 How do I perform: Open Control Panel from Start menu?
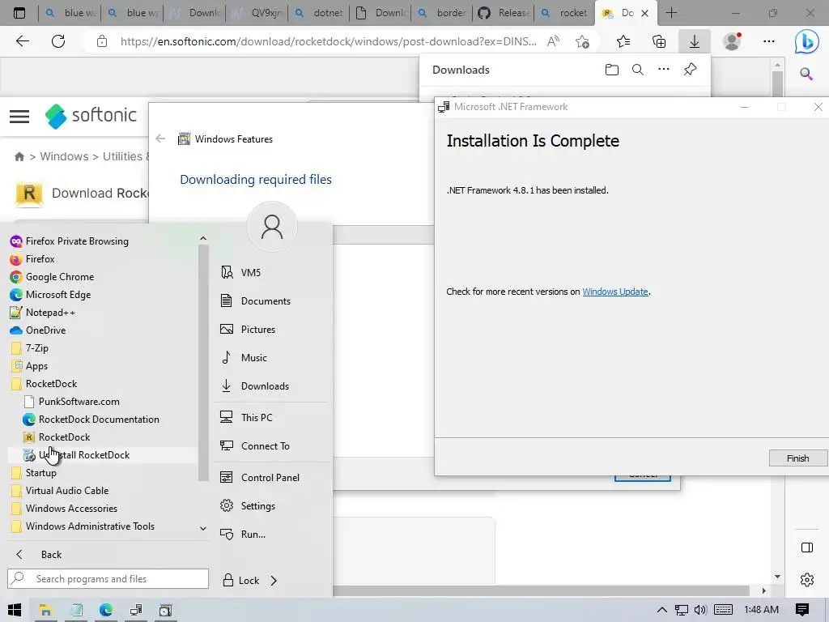click(260, 478)
